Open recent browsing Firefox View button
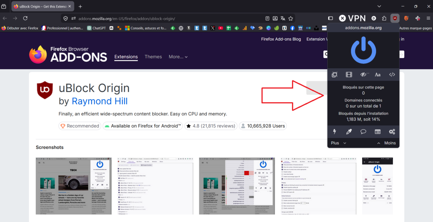 point(4,6)
